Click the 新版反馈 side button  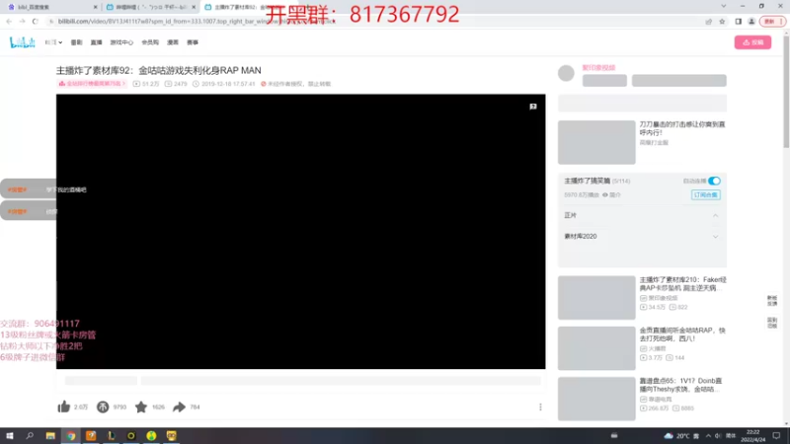point(772,301)
